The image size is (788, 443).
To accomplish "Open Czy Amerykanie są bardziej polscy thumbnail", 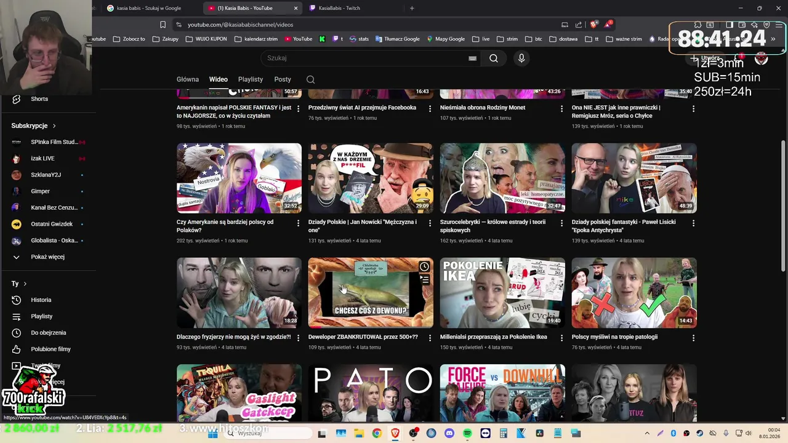I will [x=239, y=178].
